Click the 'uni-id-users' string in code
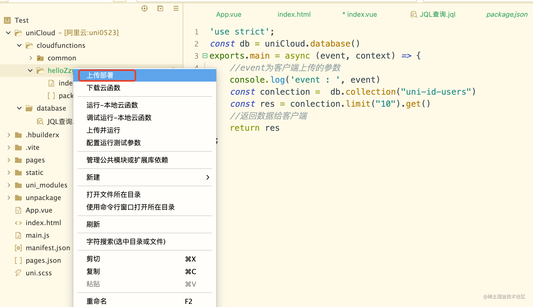Viewport: 533px width, 307px height. [x=436, y=92]
